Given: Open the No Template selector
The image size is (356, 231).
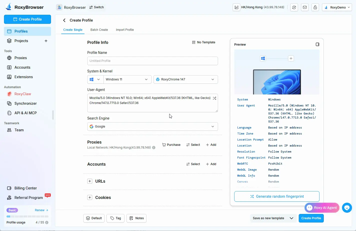Looking at the screenshot, I should point(203,42).
